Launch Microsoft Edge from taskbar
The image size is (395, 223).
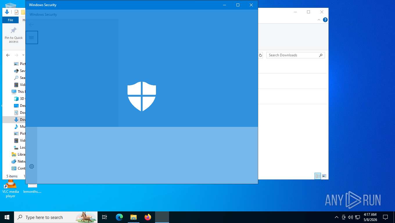tap(119, 217)
